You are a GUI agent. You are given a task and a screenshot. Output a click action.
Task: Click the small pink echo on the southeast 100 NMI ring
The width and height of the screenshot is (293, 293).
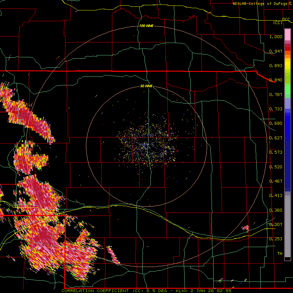tap(245, 228)
